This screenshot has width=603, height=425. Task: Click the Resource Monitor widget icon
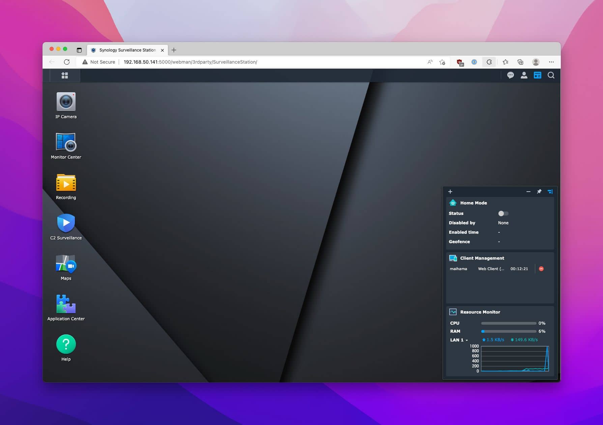pyautogui.click(x=453, y=312)
